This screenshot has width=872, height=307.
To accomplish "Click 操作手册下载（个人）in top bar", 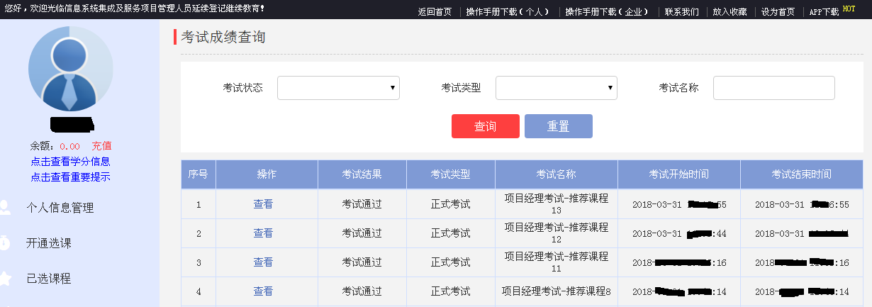I will pyautogui.click(x=508, y=12).
